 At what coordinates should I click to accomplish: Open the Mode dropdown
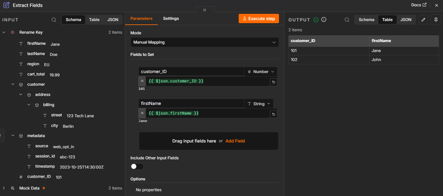pyautogui.click(x=205, y=42)
